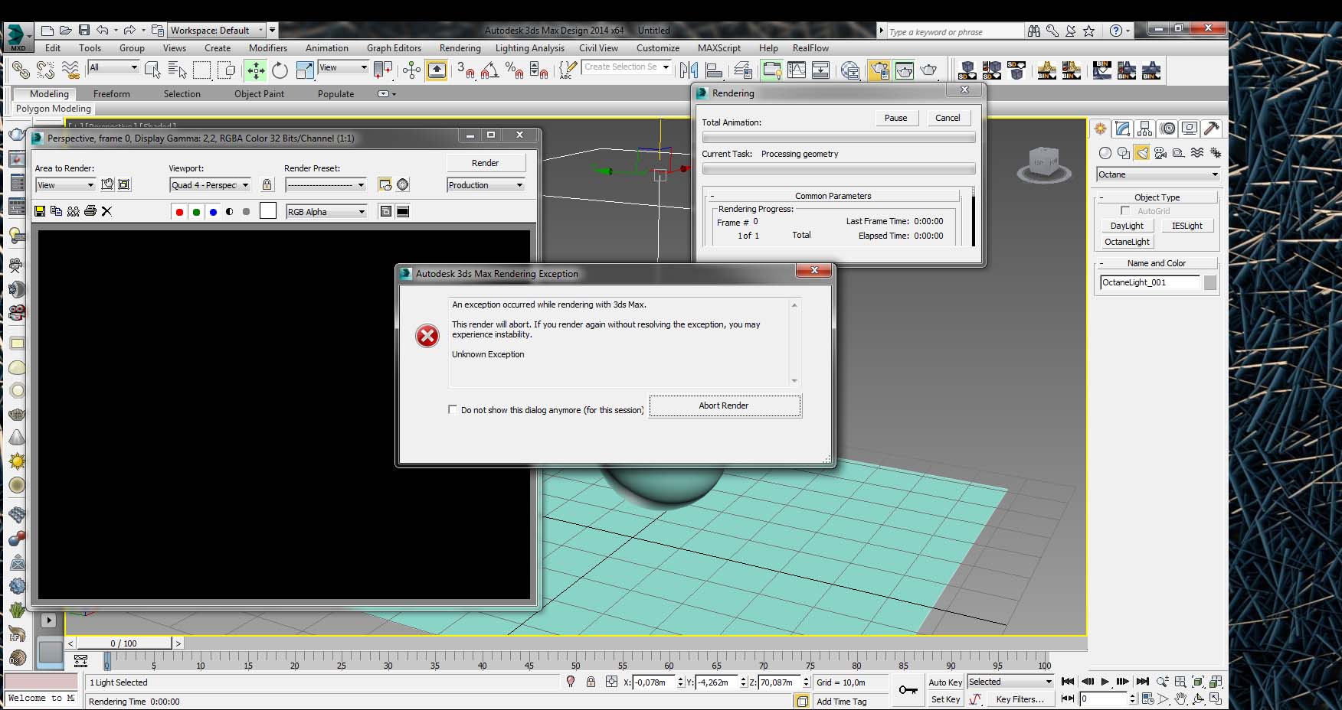Click the OctaneLight color swatch
1342x710 pixels.
click(1210, 283)
